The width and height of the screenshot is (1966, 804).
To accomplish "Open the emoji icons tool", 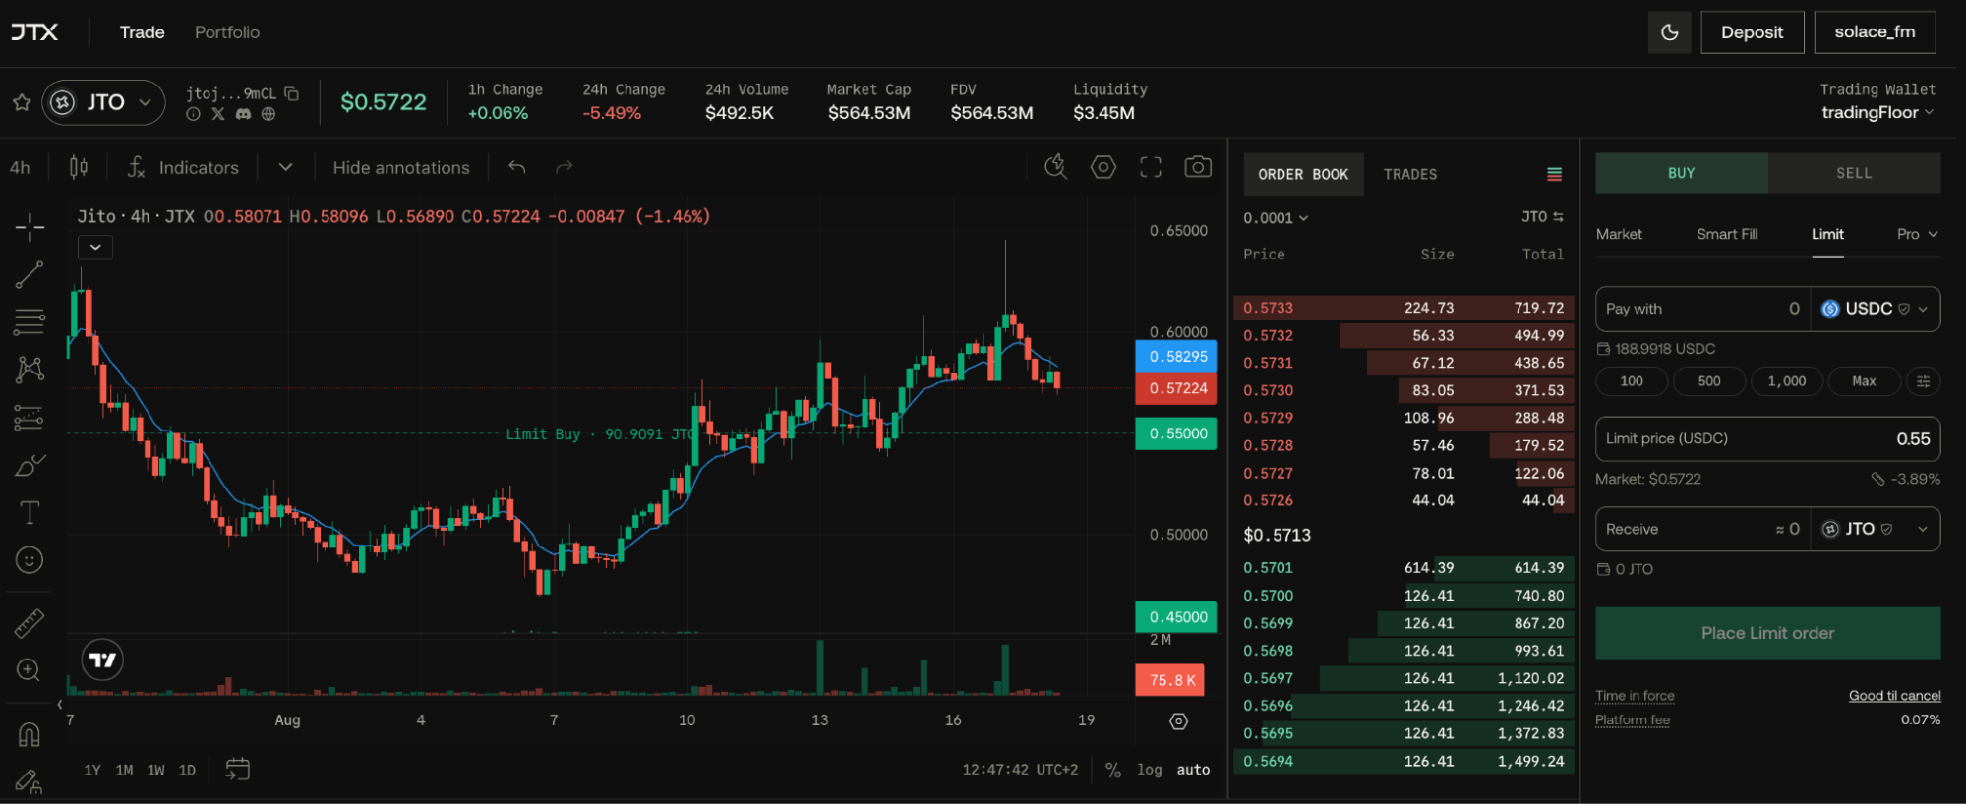I will 30,560.
